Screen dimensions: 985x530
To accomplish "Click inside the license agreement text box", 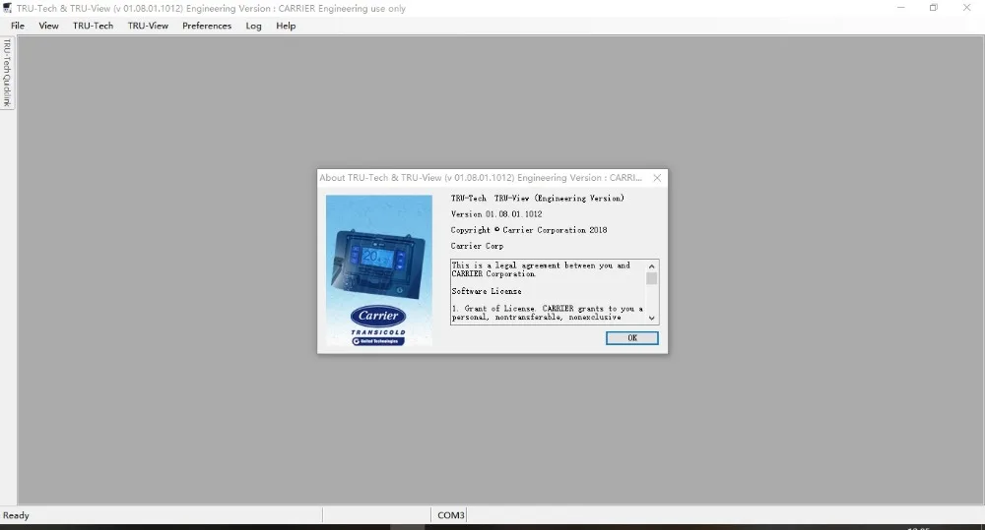I will click(x=548, y=292).
